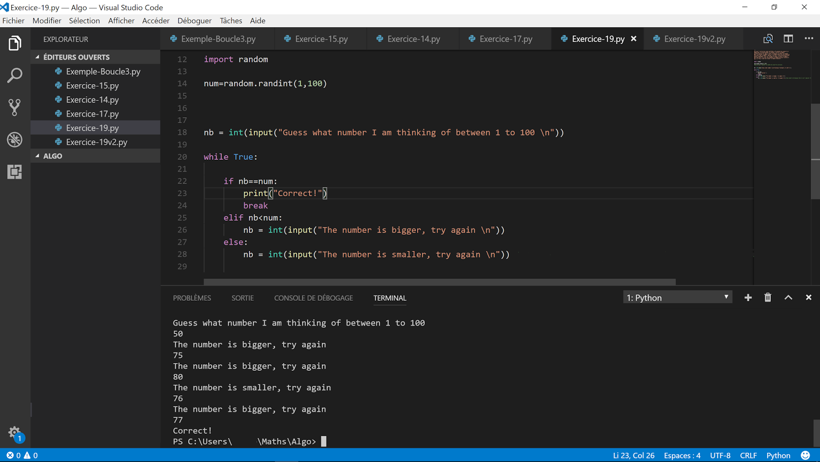This screenshot has height=462, width=820.
Task: Kill the terminal using the trash icon
Action: point(767,297)
